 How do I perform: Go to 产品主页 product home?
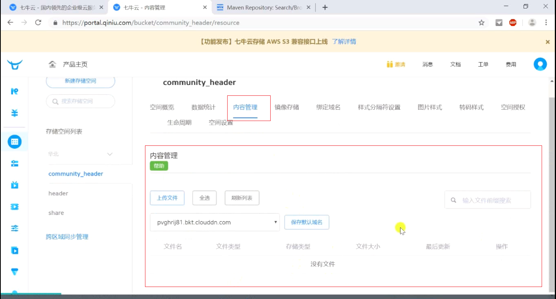75,64
